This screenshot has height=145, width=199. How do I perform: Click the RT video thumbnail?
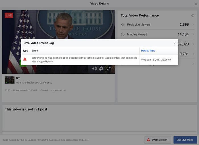pyautogui.click(x=9, y=80)
